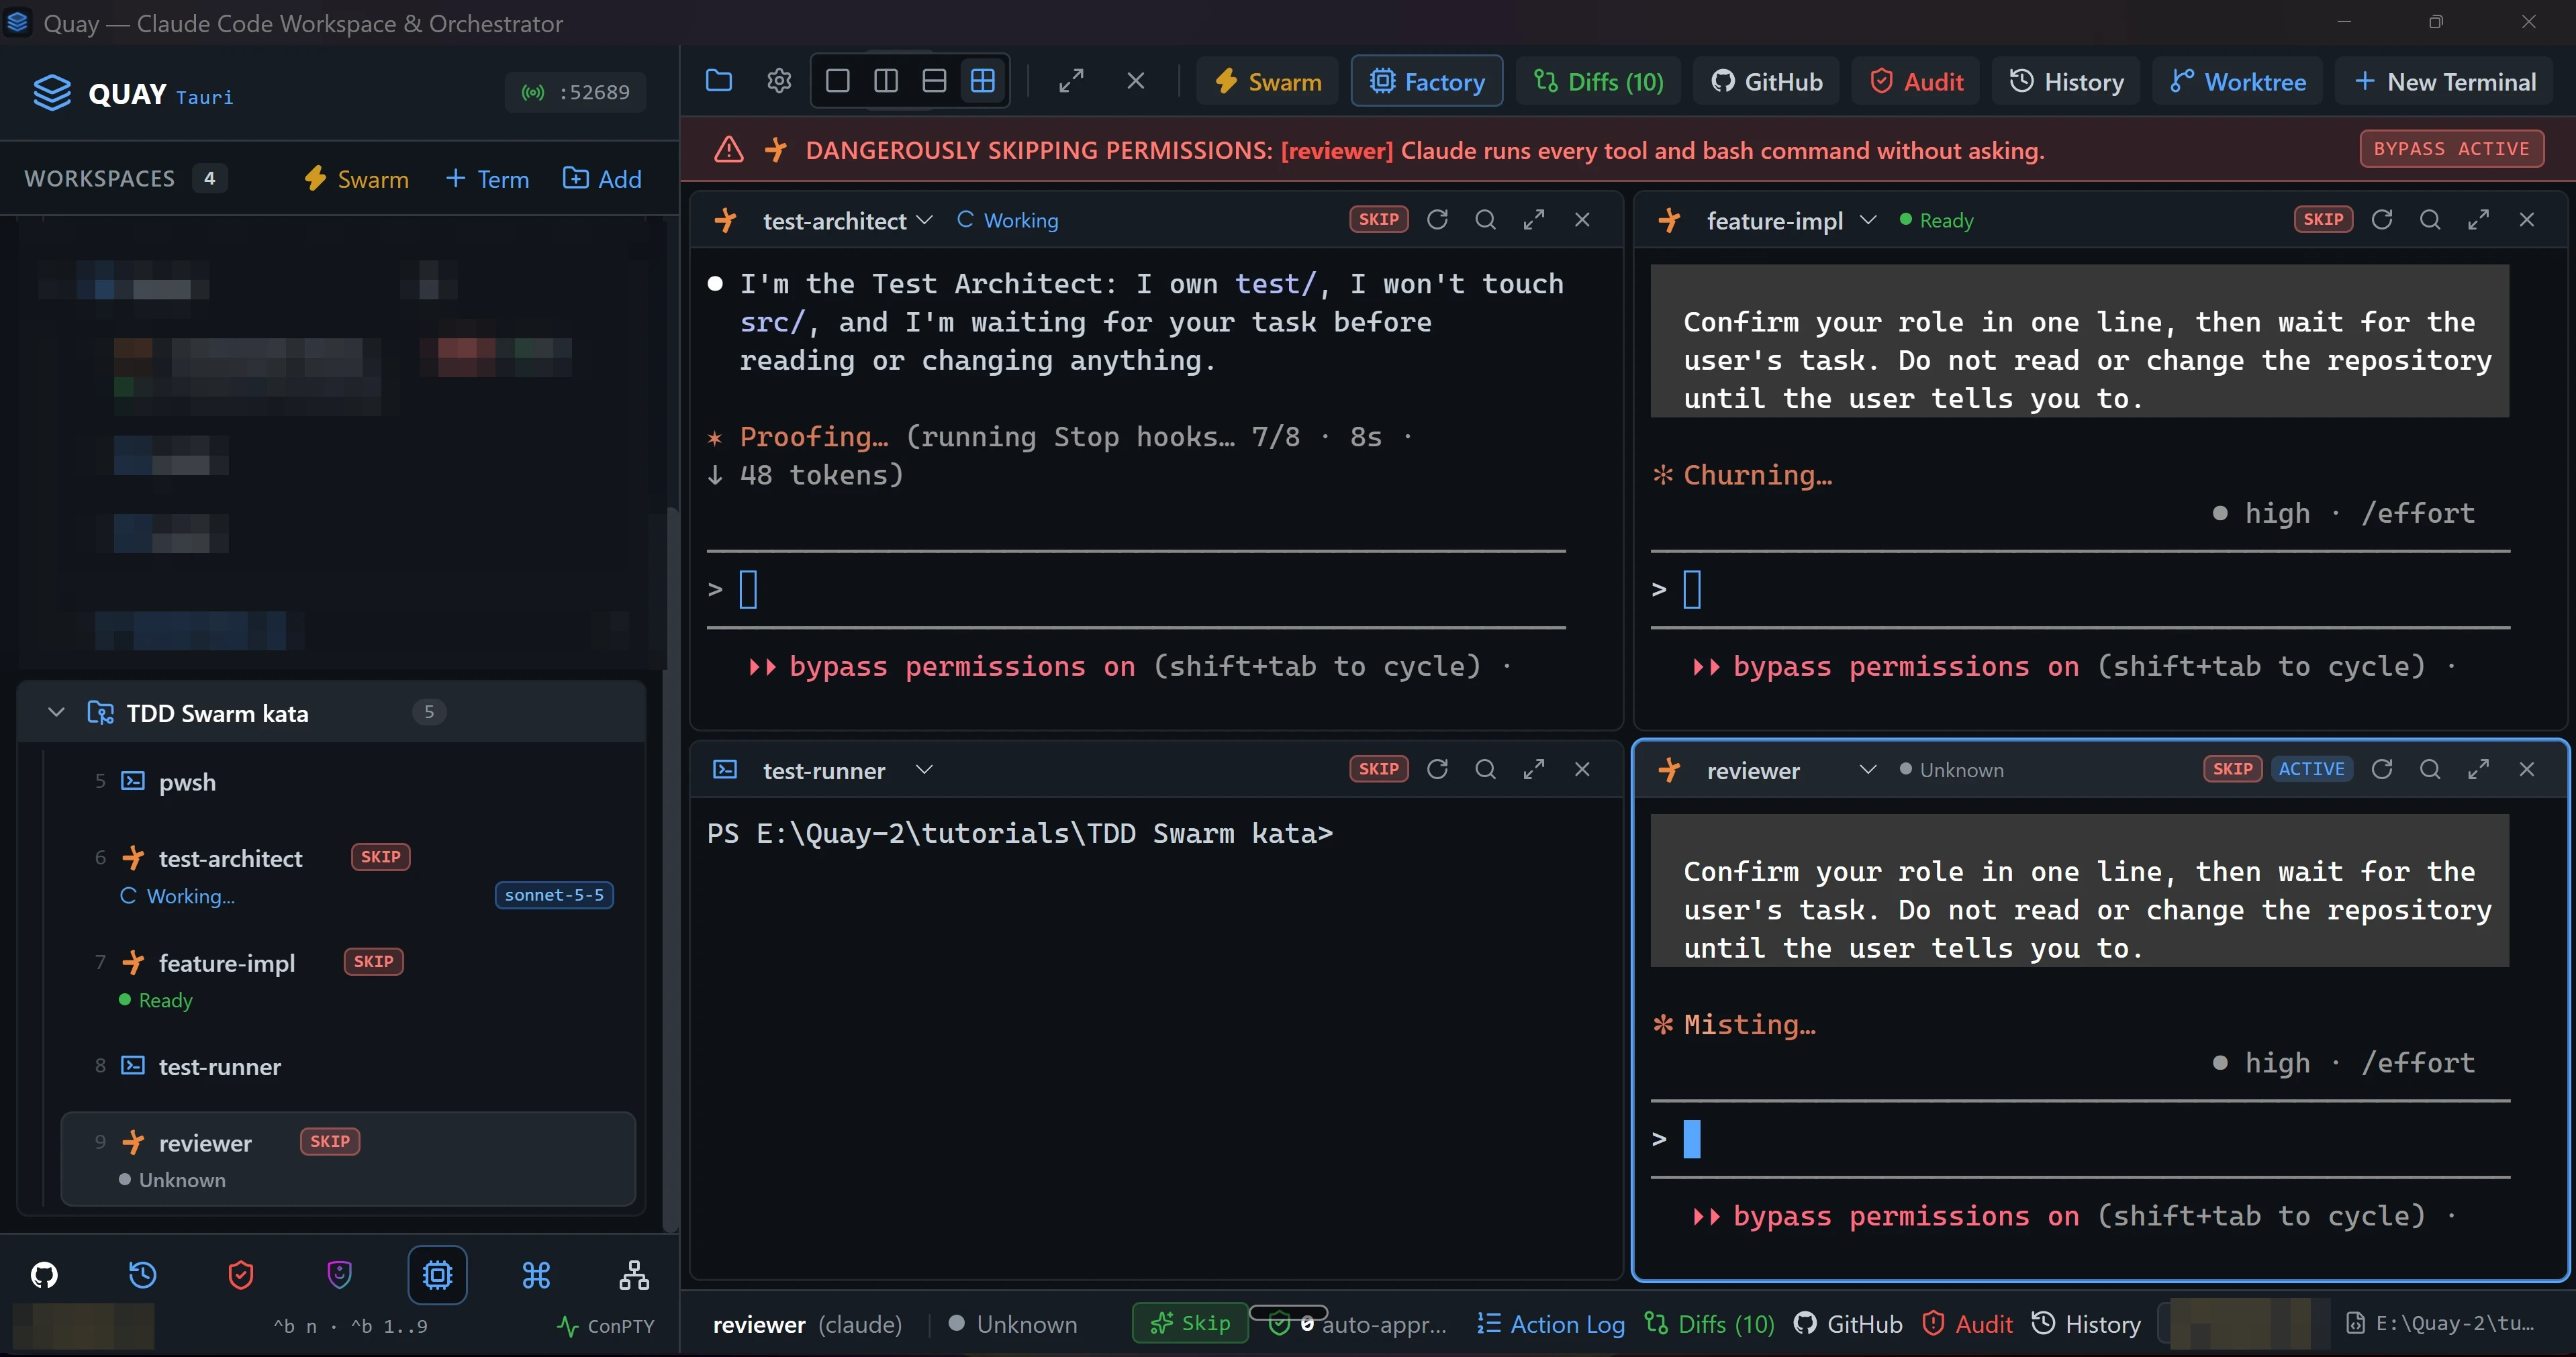Viewport: 2576px width, 1357px height.
Task: Search within the feature-impl pane
Action: (x=2430, y=220)
